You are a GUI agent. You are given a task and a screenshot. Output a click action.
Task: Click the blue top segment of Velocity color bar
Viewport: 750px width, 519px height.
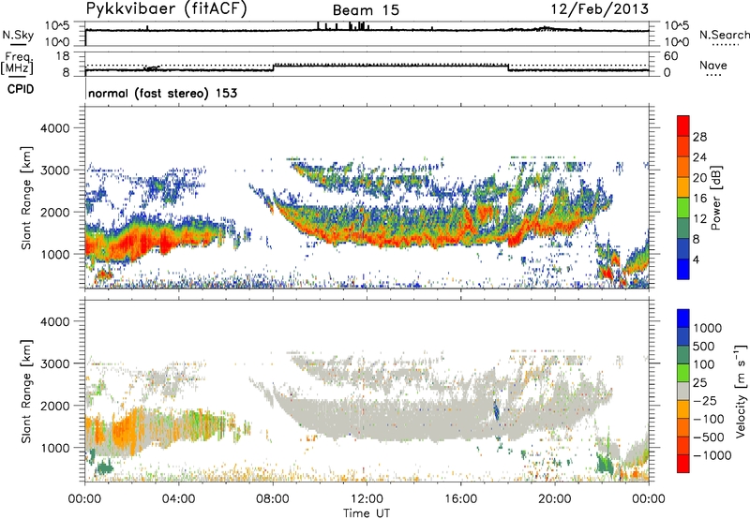(683, 319)
